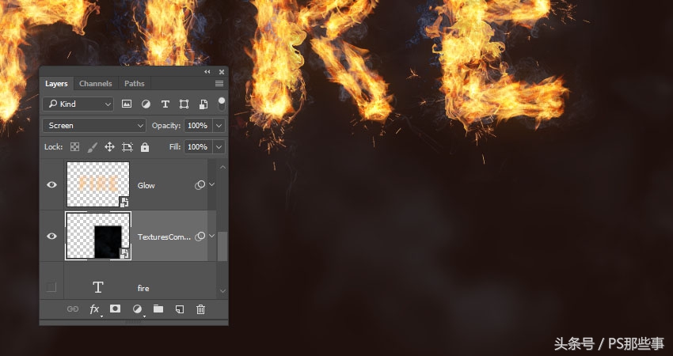Filter for shape layers
Image resolution: width=673 pixels, height=356 pixels.
[x=184, y=104]
